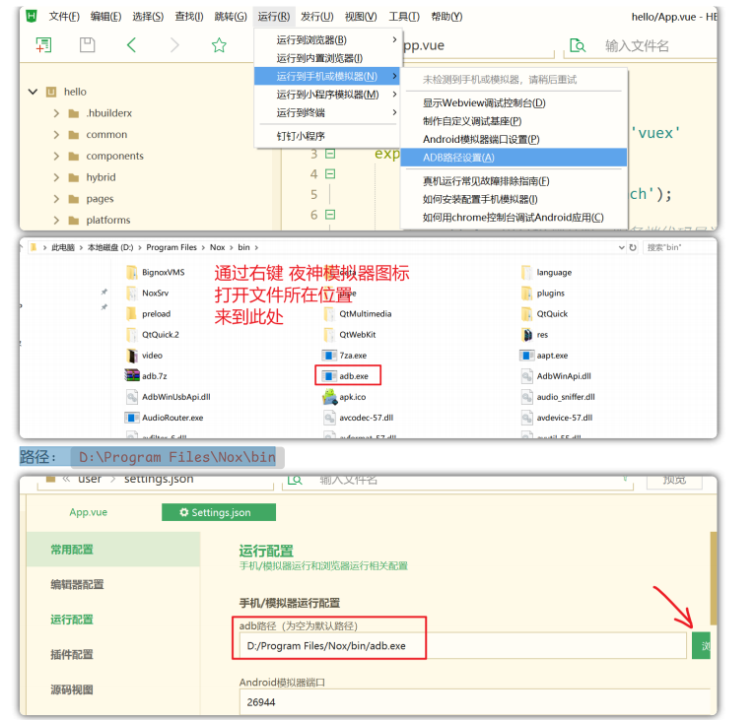Select the AdbWinApi.dll file
Image resolution: width=755 pixels, height=720 pixels.
click(556, 376)
